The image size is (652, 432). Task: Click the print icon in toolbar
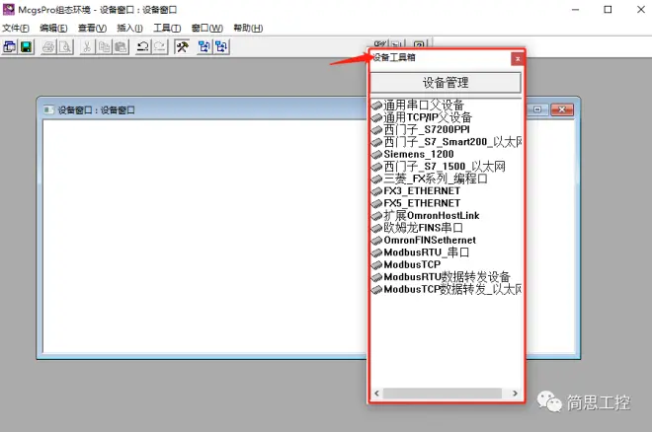coord(48,47)
